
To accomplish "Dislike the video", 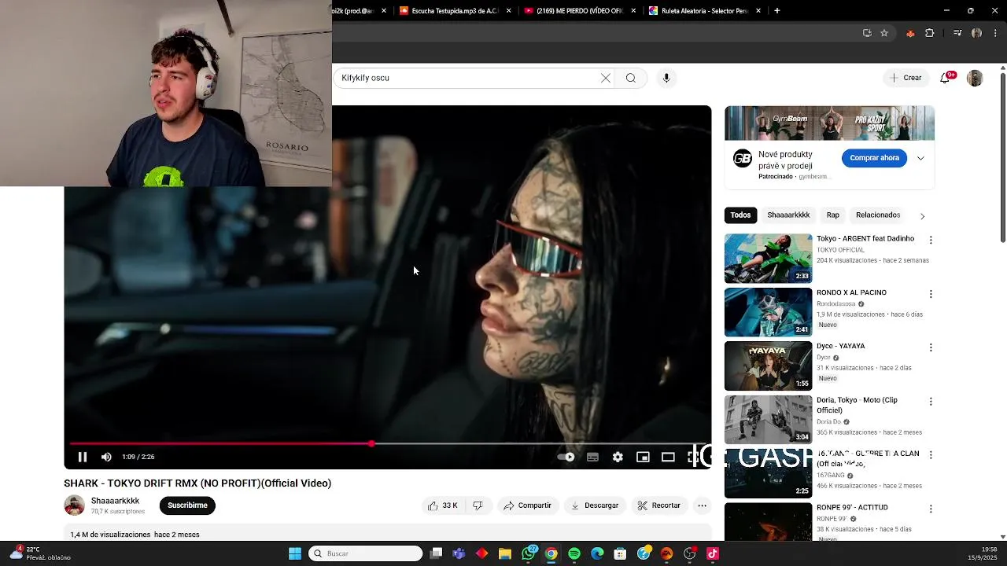I will [x=478, y=505].
